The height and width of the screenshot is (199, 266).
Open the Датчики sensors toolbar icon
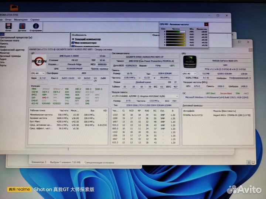pyautogui.click(x=22, y=27)
